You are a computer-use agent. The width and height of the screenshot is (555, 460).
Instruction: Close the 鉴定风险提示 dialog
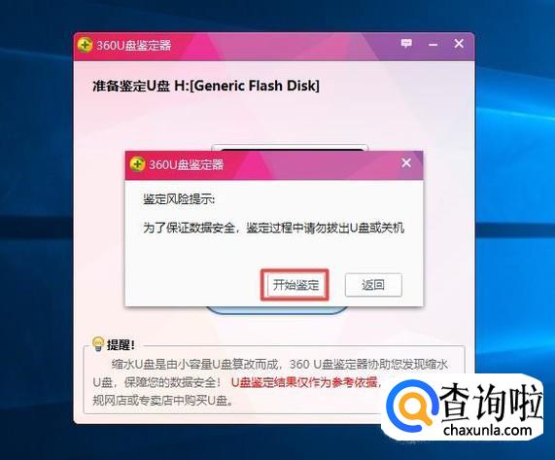(x=406, y=162)
